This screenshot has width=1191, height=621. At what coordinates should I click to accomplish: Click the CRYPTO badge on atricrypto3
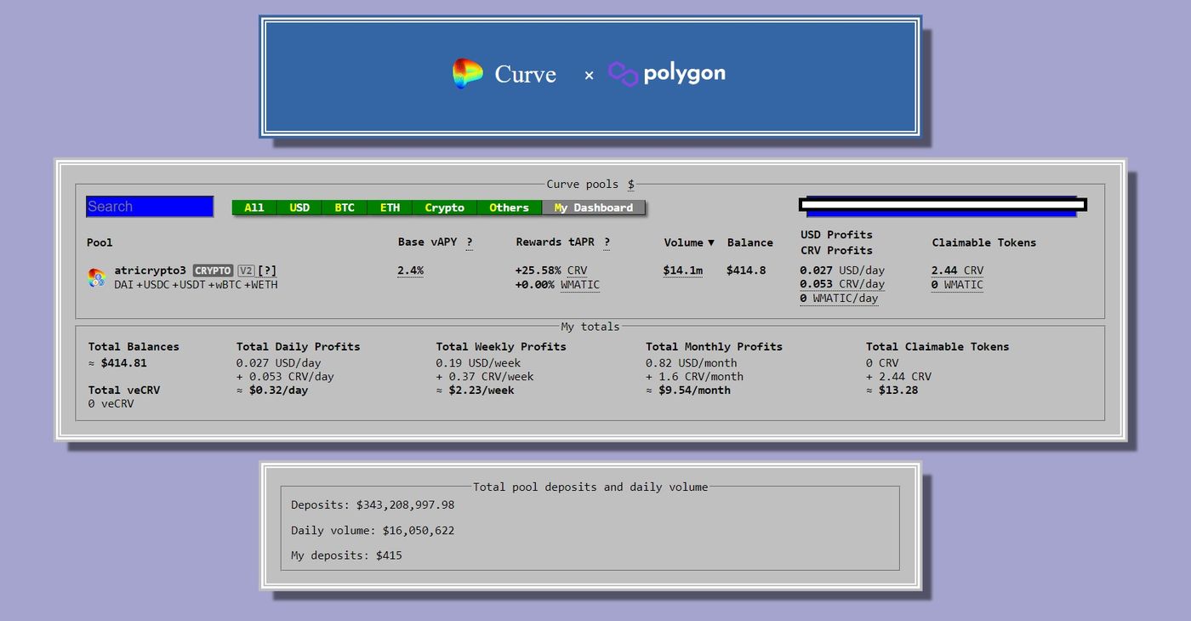[213, 271]
